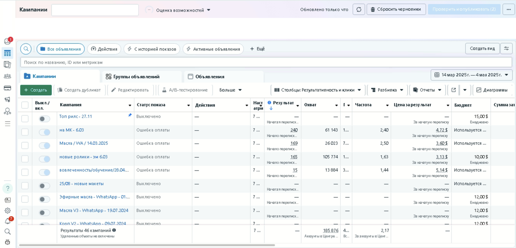Screen dimensions: 516x248
Task: Click the 240 result value for на МК
Action: tap(294, 130)
